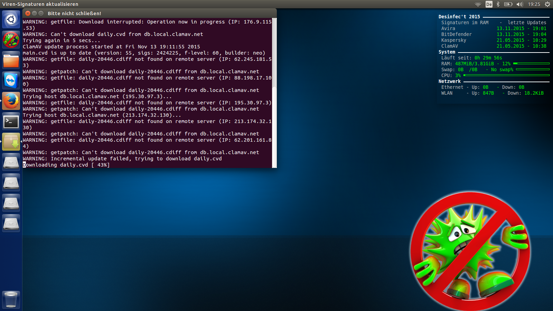
Task: Click 'Trying again in 5 secs...' line
Action: click(62, 40)
